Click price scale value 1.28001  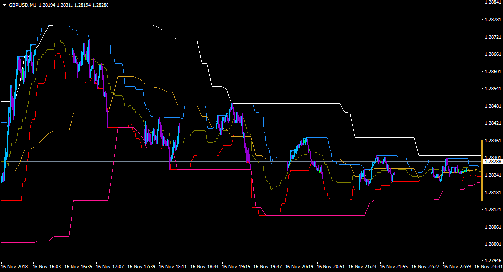click(493, 244)
